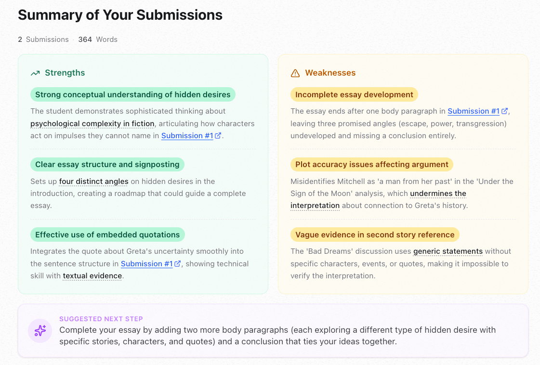The width and height of the screenshot is (540, 365).
Task: Open Submission #1 from the quotations strength
Action: coord(146,263)
